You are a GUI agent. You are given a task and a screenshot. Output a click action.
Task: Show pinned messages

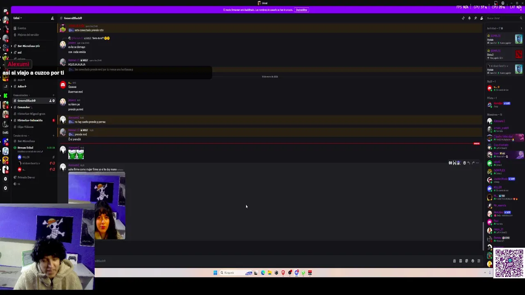tap(475, 18)
